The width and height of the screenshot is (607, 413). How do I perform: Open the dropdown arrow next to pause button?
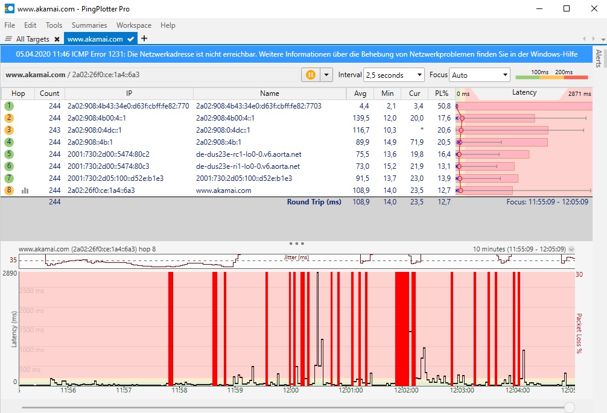[326, 75]
